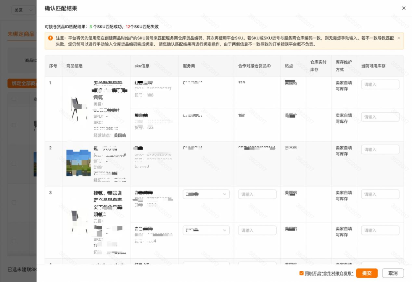Screen dimensions: 412x282
Task: Click the 当前可用库存 input for row 2
Action: pyautogui.click(x=380, y=149)
